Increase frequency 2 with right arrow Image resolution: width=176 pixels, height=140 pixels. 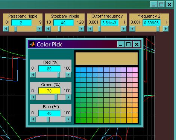[x=166, y=29]
